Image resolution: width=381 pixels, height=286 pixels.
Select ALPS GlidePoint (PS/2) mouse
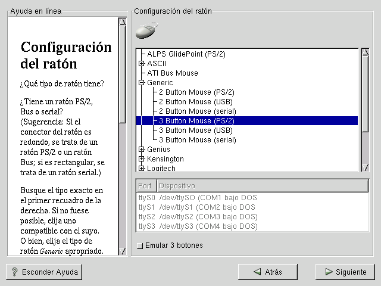(x=185, y=54)
